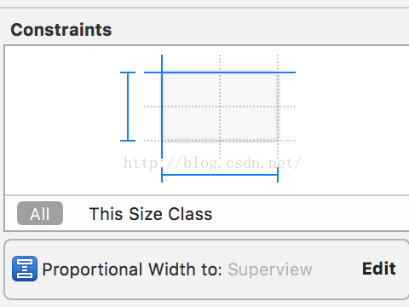
Task: Select the blue height constraint I-beam indicator
Action: [x=128, y=107]
